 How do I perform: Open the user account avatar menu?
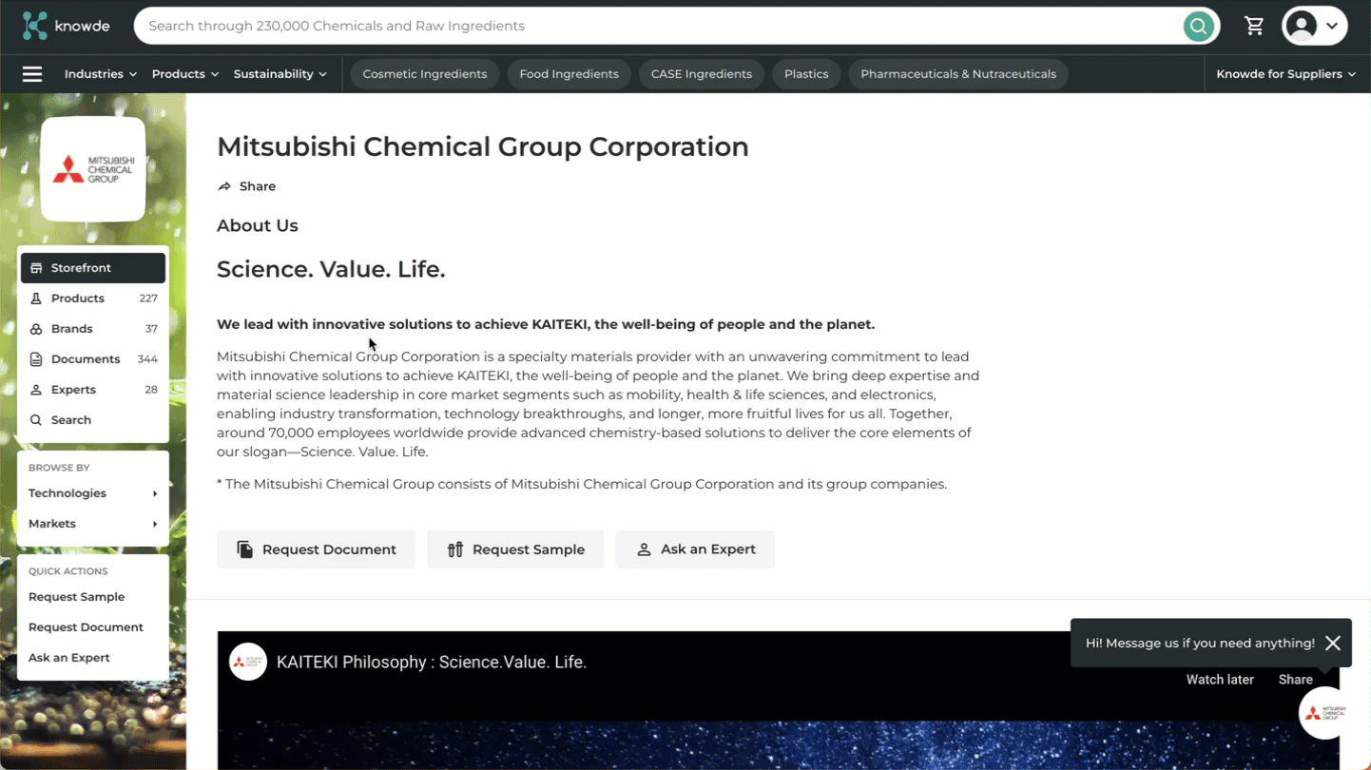pyautogui.click(x=1314, y=27)
